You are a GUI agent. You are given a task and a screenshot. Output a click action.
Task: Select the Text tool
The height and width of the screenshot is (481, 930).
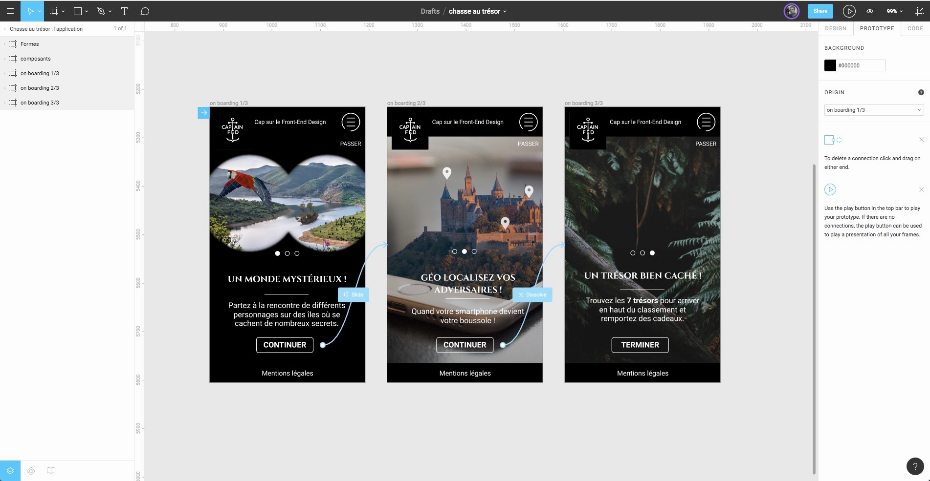[124, 11]
